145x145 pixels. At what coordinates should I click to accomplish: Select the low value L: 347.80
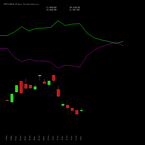point(75,10)
